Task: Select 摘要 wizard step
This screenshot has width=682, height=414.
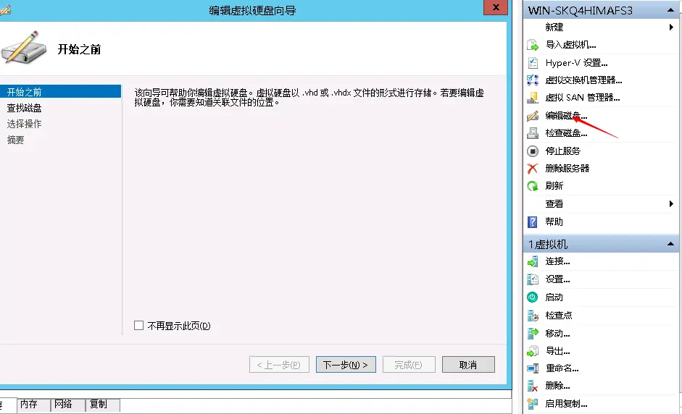Action: pos(16,140)
